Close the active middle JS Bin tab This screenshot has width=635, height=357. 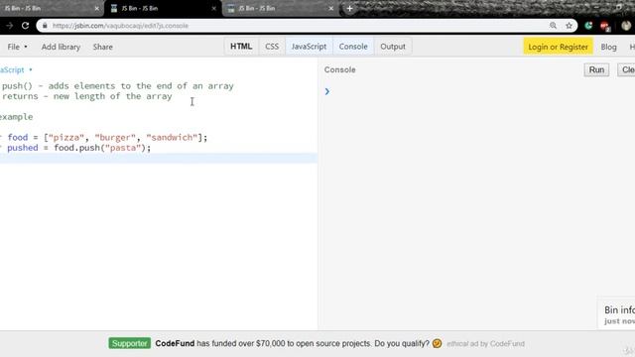click(x=214, y=8)
